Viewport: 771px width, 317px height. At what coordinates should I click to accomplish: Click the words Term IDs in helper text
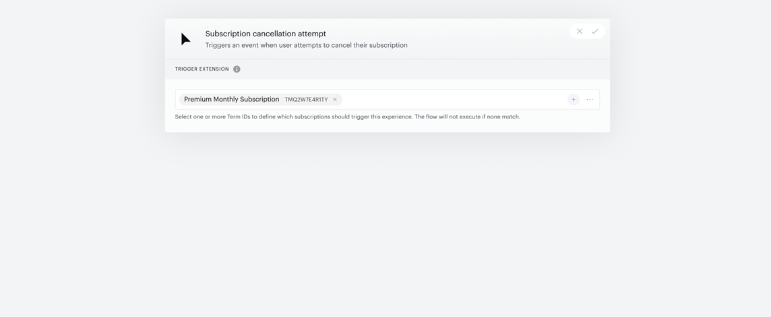tap(239, 117)
